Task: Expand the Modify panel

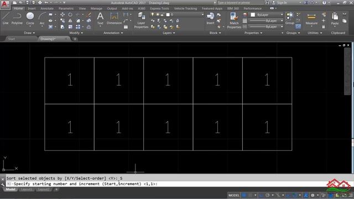Action: [x=76, y=33]
